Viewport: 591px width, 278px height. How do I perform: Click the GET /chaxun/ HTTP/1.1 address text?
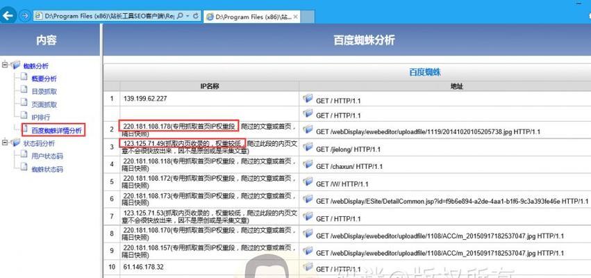349,166
